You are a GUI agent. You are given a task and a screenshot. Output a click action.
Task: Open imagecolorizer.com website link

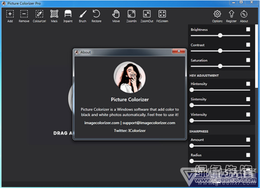(102, 123)
